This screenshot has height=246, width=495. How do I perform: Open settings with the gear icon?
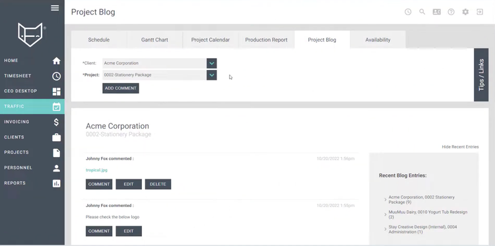[465, 12]
